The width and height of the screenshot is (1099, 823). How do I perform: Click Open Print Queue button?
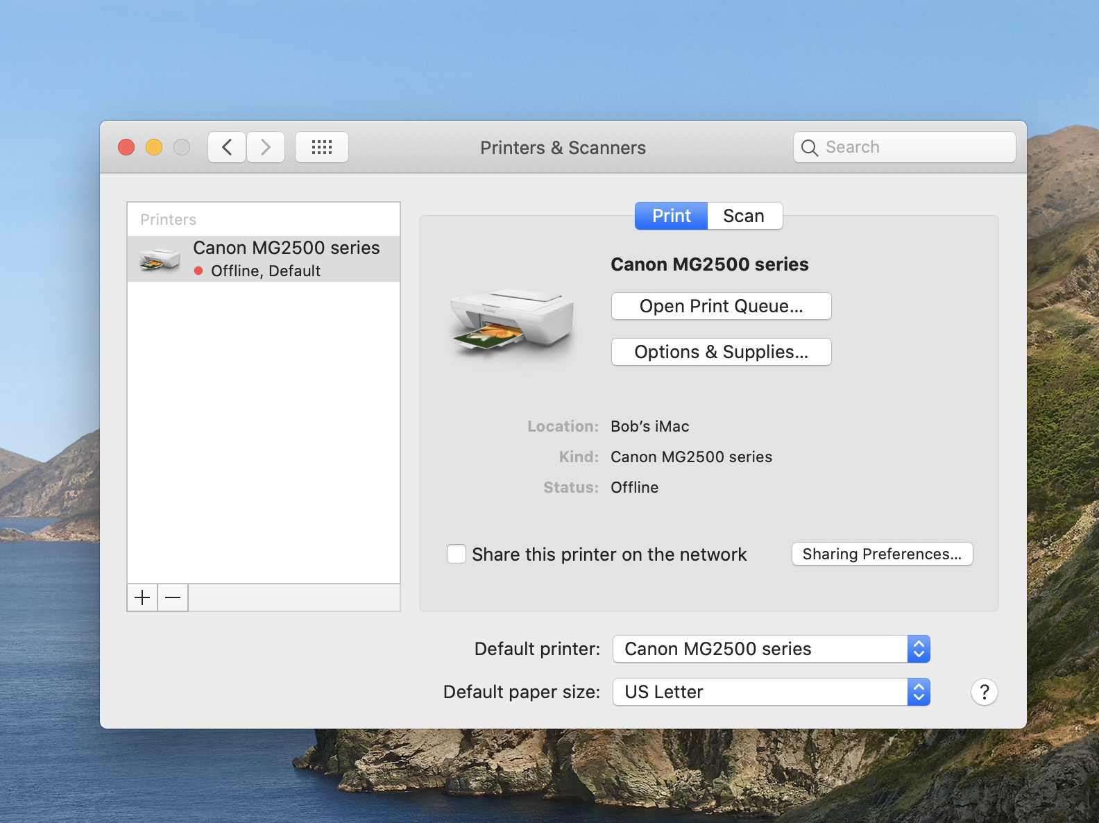722,306
